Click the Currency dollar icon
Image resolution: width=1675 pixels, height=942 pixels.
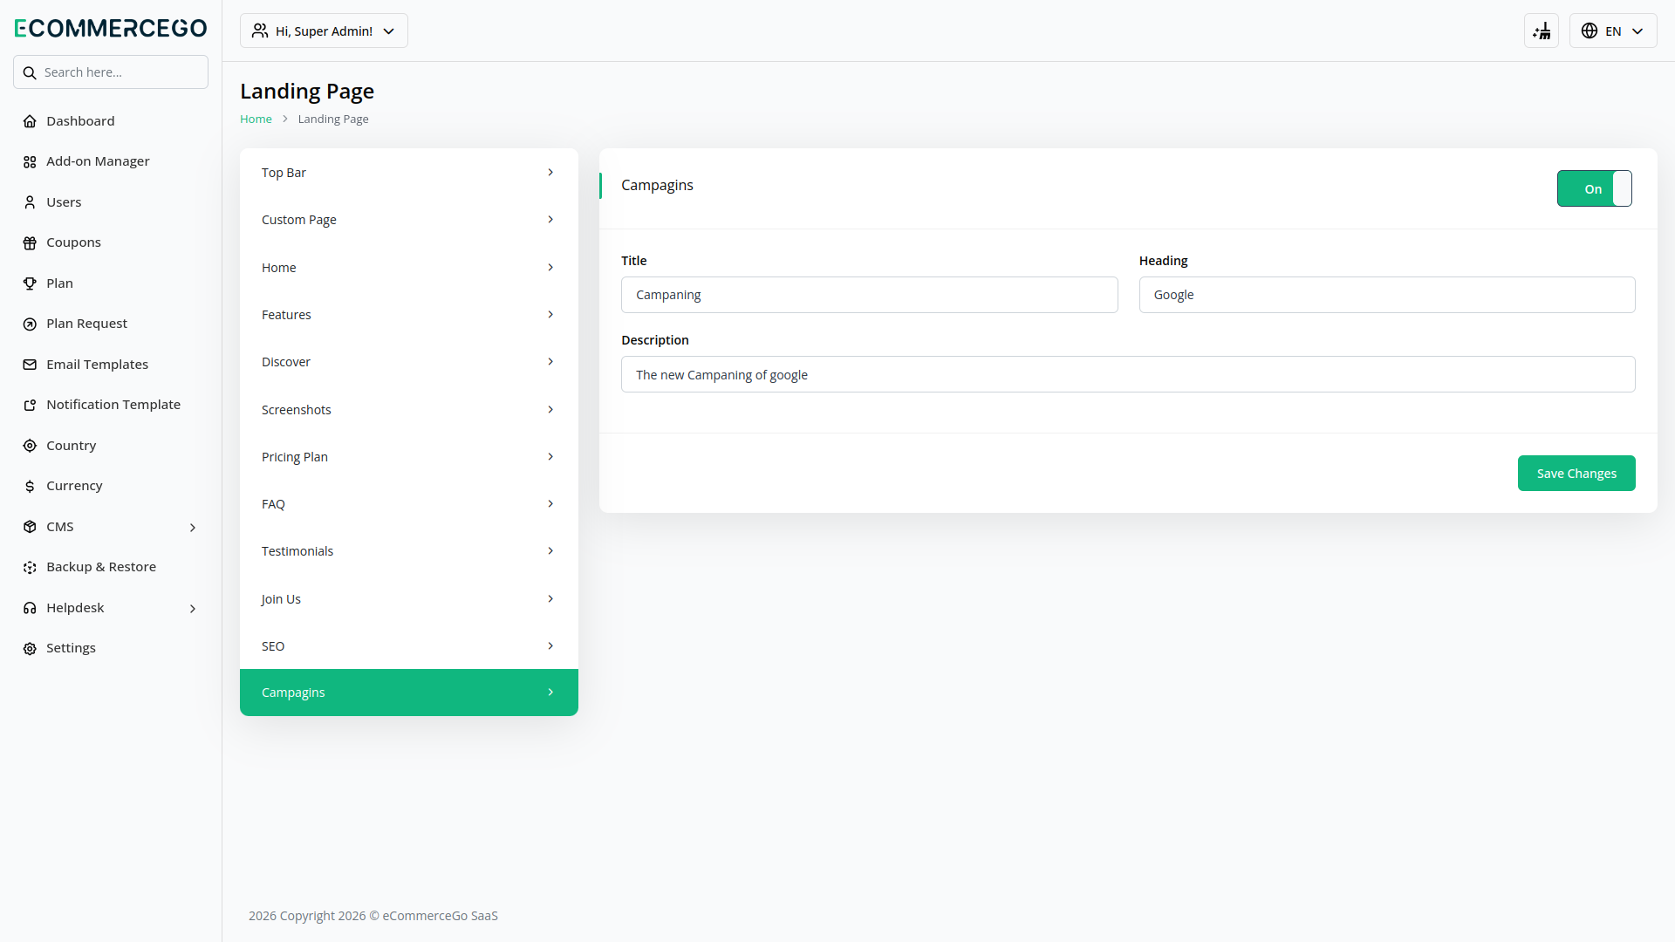coord(30,487)
